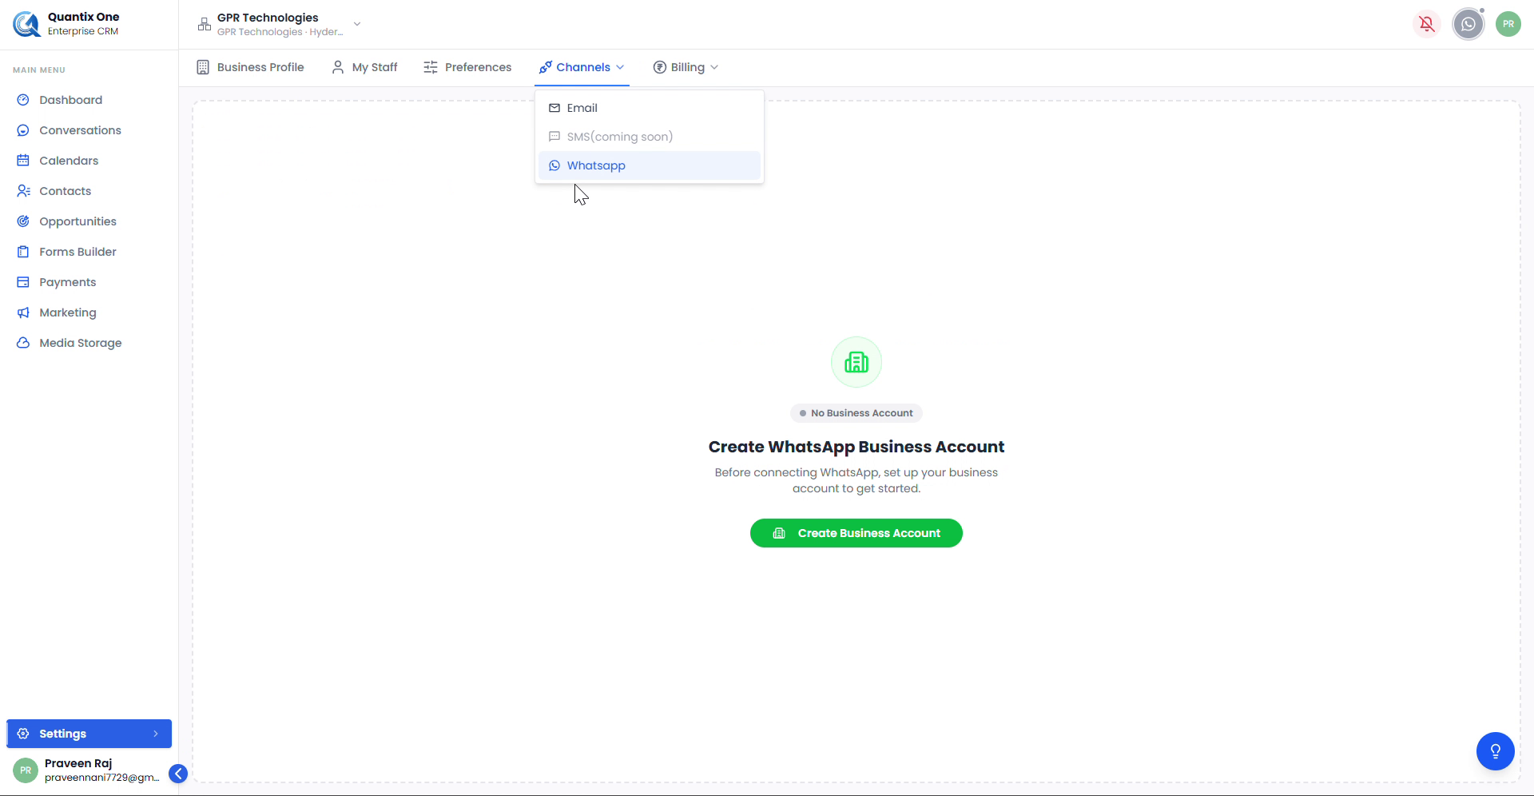Click the Praveen Raj user name
This screenshot has width=1534, height=796.
click(x=78, y=763)
